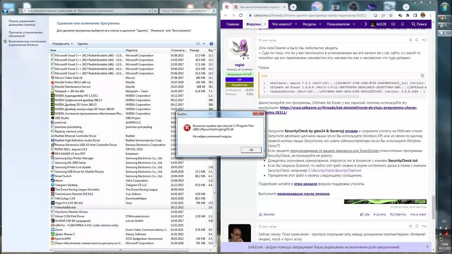452x254 pixels.
Task: Open forum inbox envelope icon
Action: [393, 24]
